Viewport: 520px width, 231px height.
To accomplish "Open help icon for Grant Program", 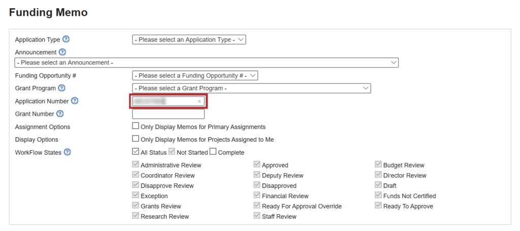I will pyautogui.click(x=62, y=88).
